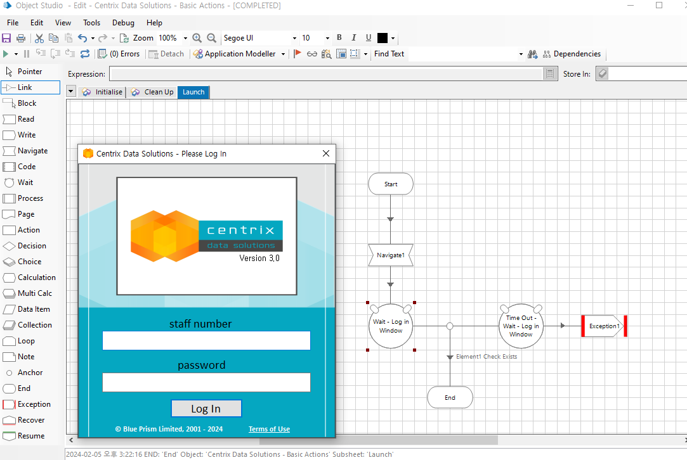Cut selection with the scissors icon
Viewport: 687px width, 460px height.
[x=39, y=38]
